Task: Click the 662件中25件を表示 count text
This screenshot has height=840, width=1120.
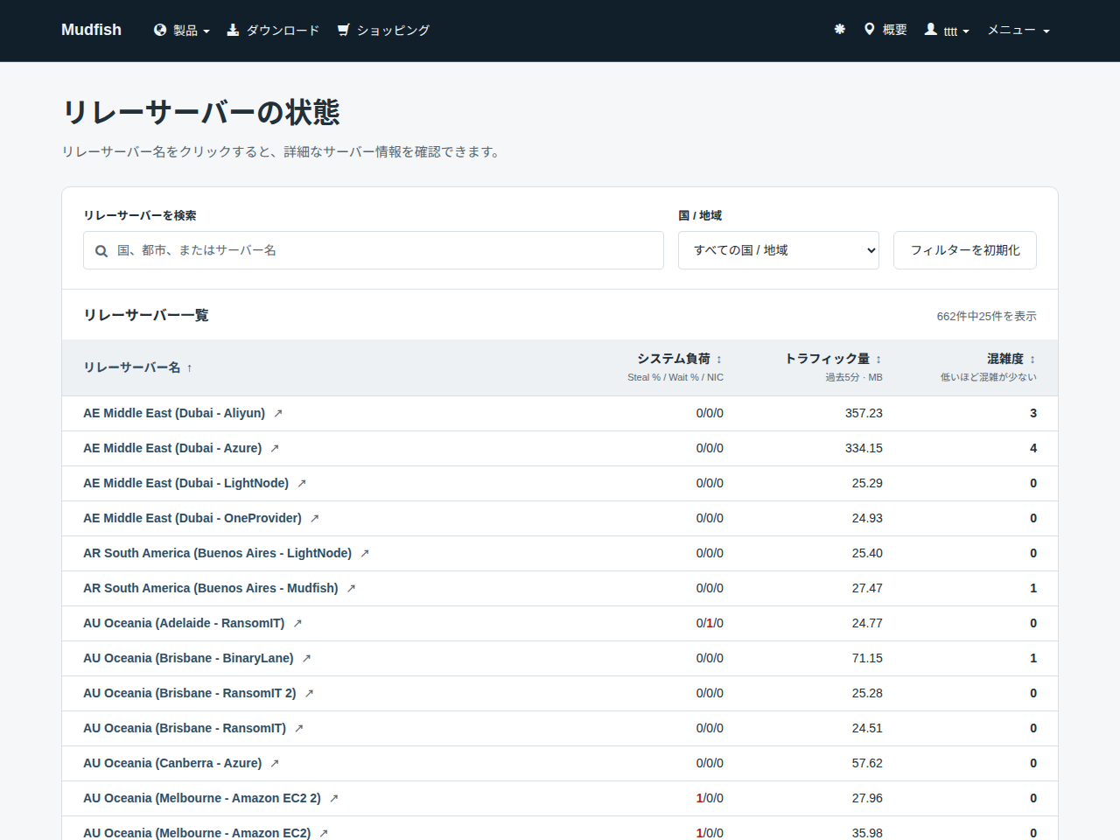Action: (986, 316)
